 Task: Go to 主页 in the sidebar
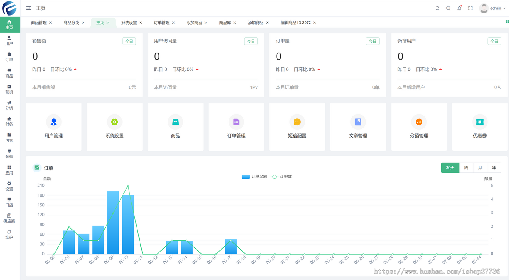9,25
